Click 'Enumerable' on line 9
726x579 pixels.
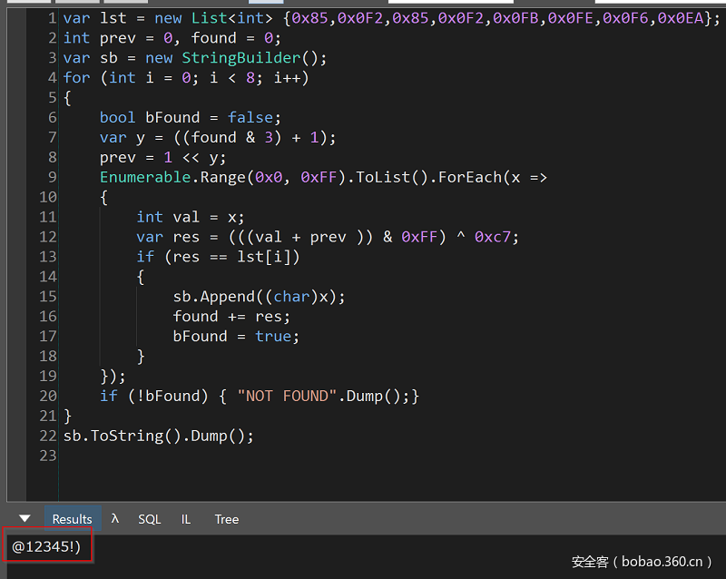[x=145, y=177]
